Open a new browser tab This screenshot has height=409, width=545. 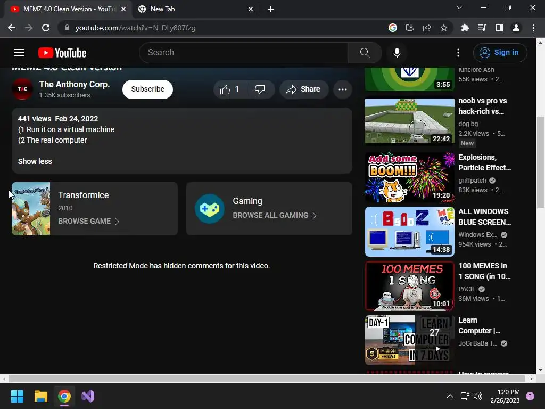(271, 9)
